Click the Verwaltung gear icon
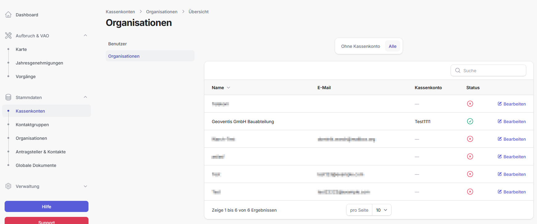Viewport: 537px width, 224px height. (x=8, y=186)
